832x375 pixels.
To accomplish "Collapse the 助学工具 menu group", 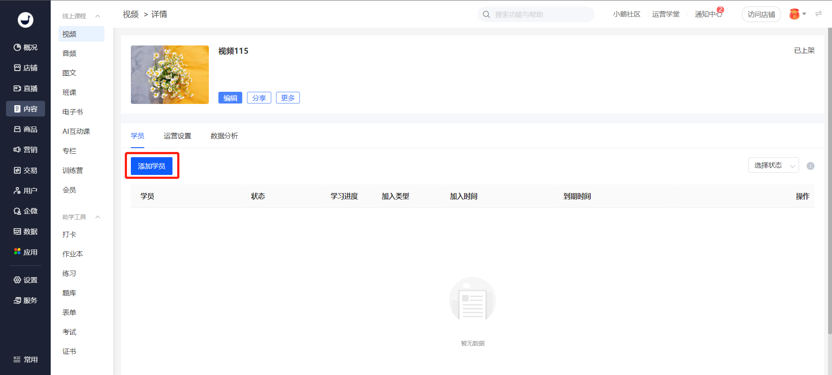I will 98,217.
